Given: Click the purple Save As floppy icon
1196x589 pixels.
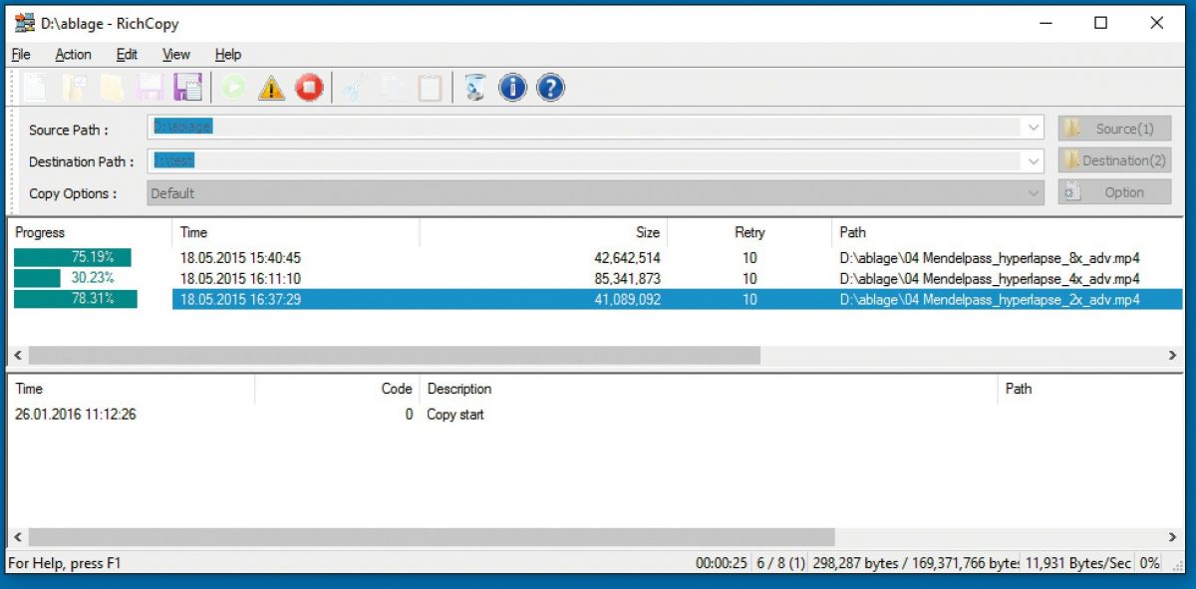Looking at the screenshot, I should pos(187,88).
